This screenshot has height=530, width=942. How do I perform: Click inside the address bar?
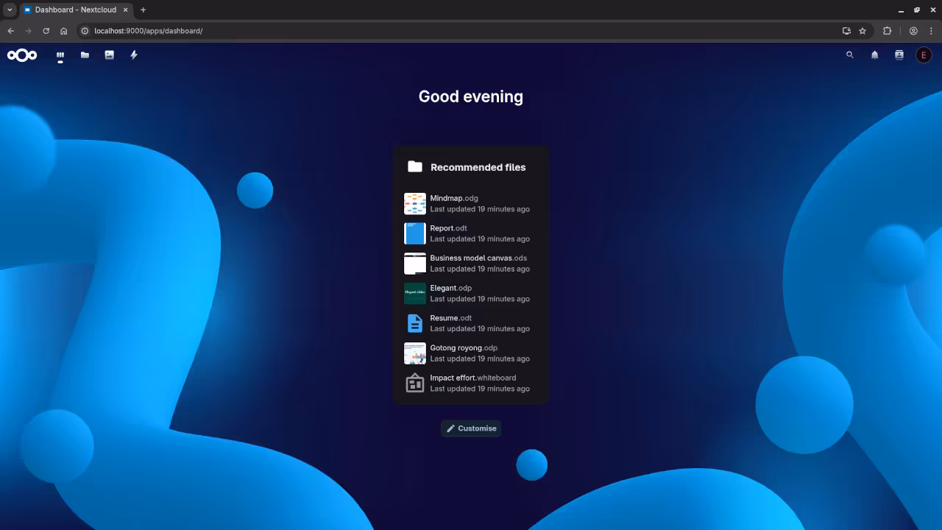221,31
